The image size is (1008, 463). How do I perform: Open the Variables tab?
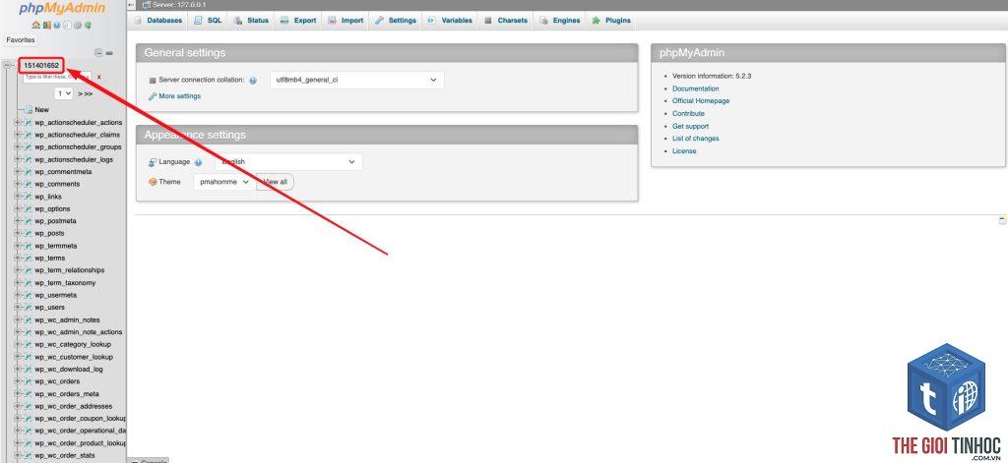(450, 21)
